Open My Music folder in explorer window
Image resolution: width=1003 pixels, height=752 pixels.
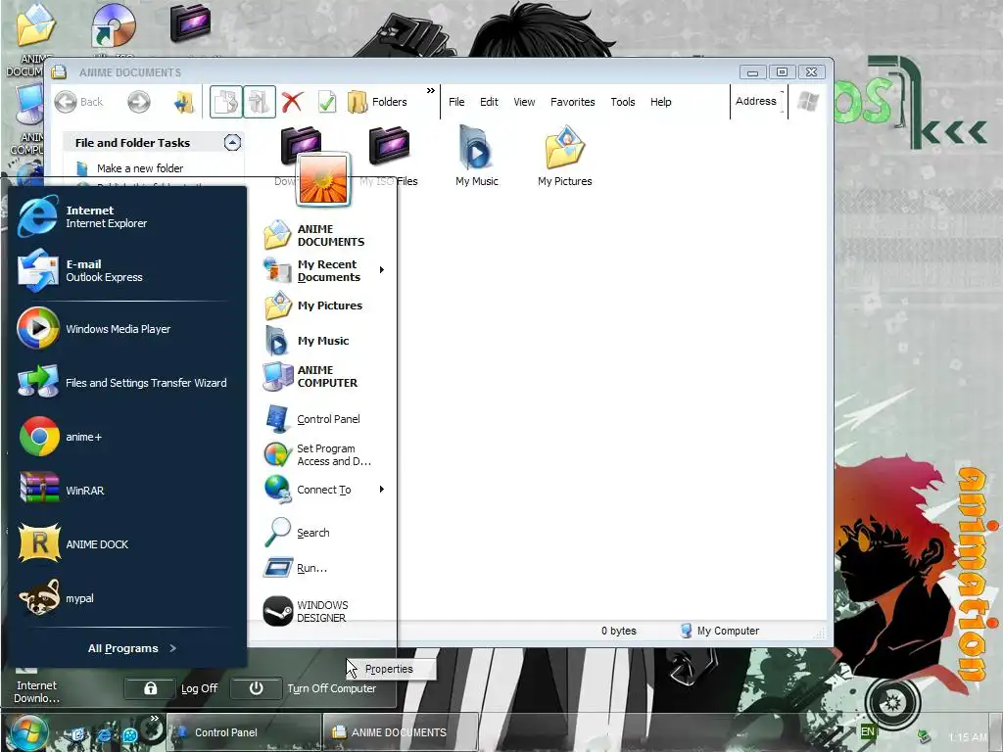[x=477, y=157]
